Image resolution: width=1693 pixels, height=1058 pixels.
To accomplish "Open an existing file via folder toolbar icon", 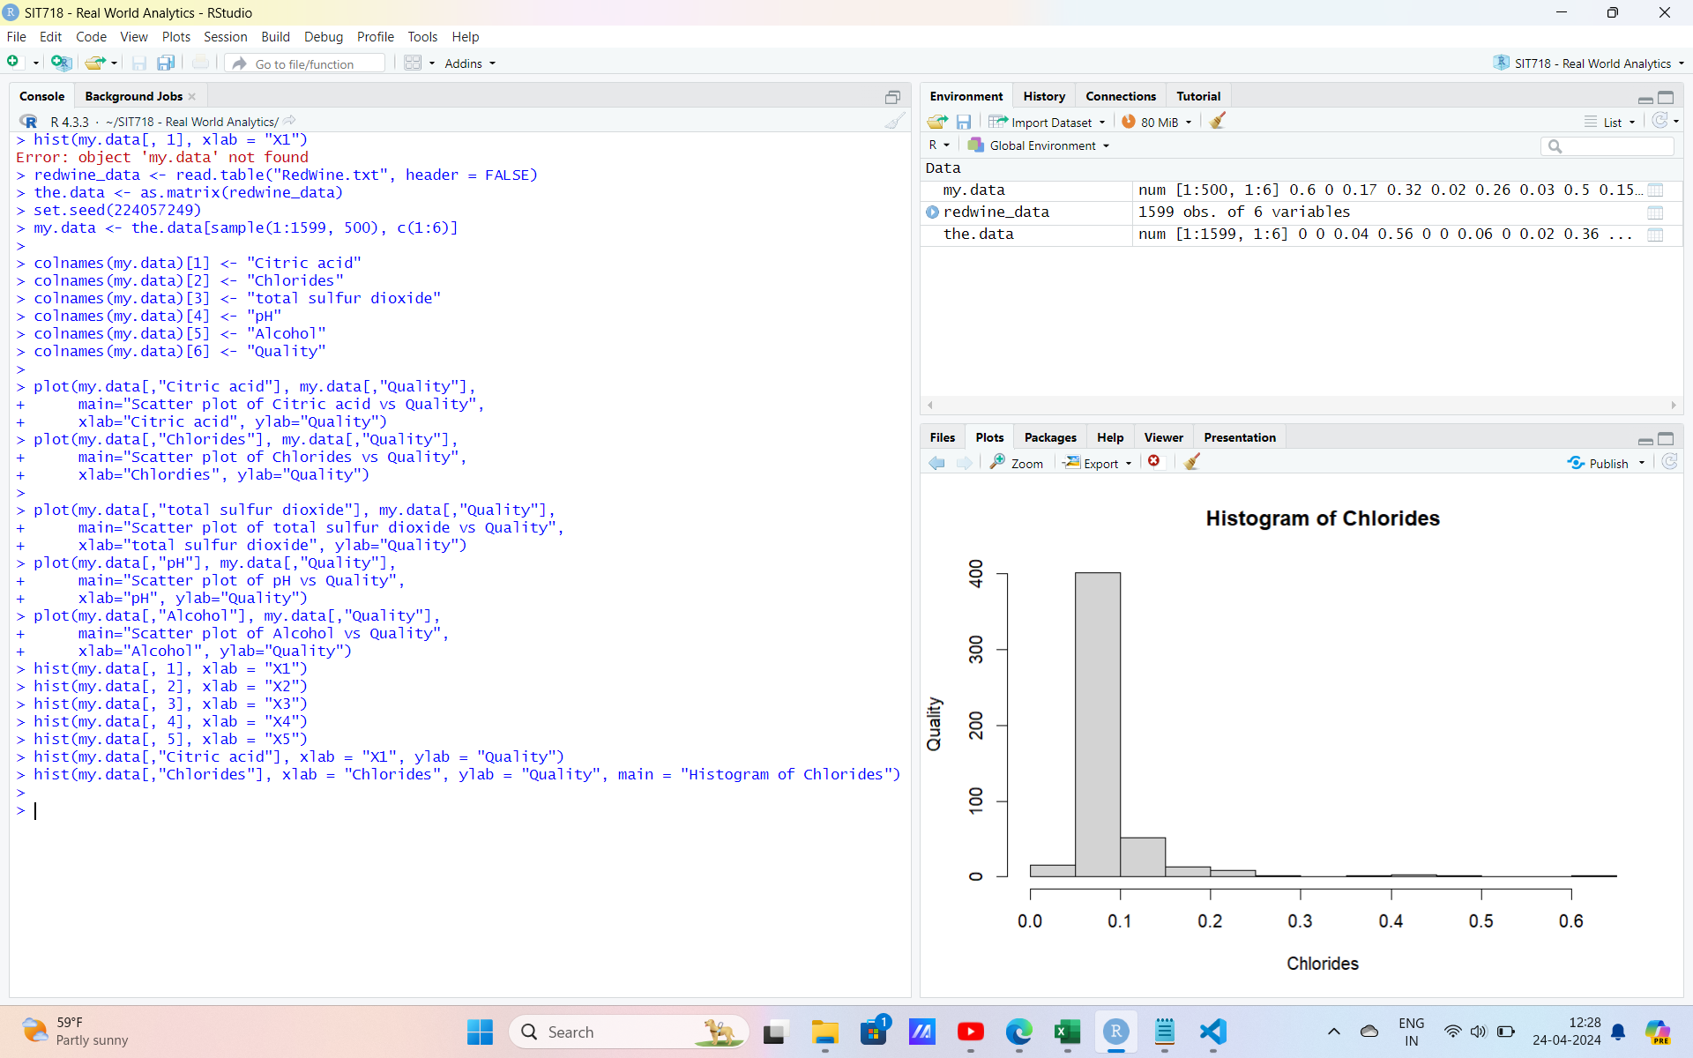I will (94, 63).
